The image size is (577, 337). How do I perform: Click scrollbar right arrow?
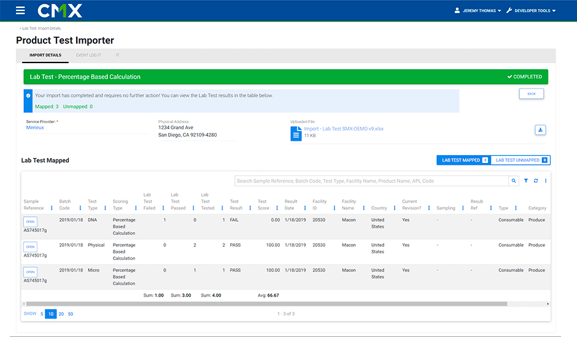coord(548,304)
